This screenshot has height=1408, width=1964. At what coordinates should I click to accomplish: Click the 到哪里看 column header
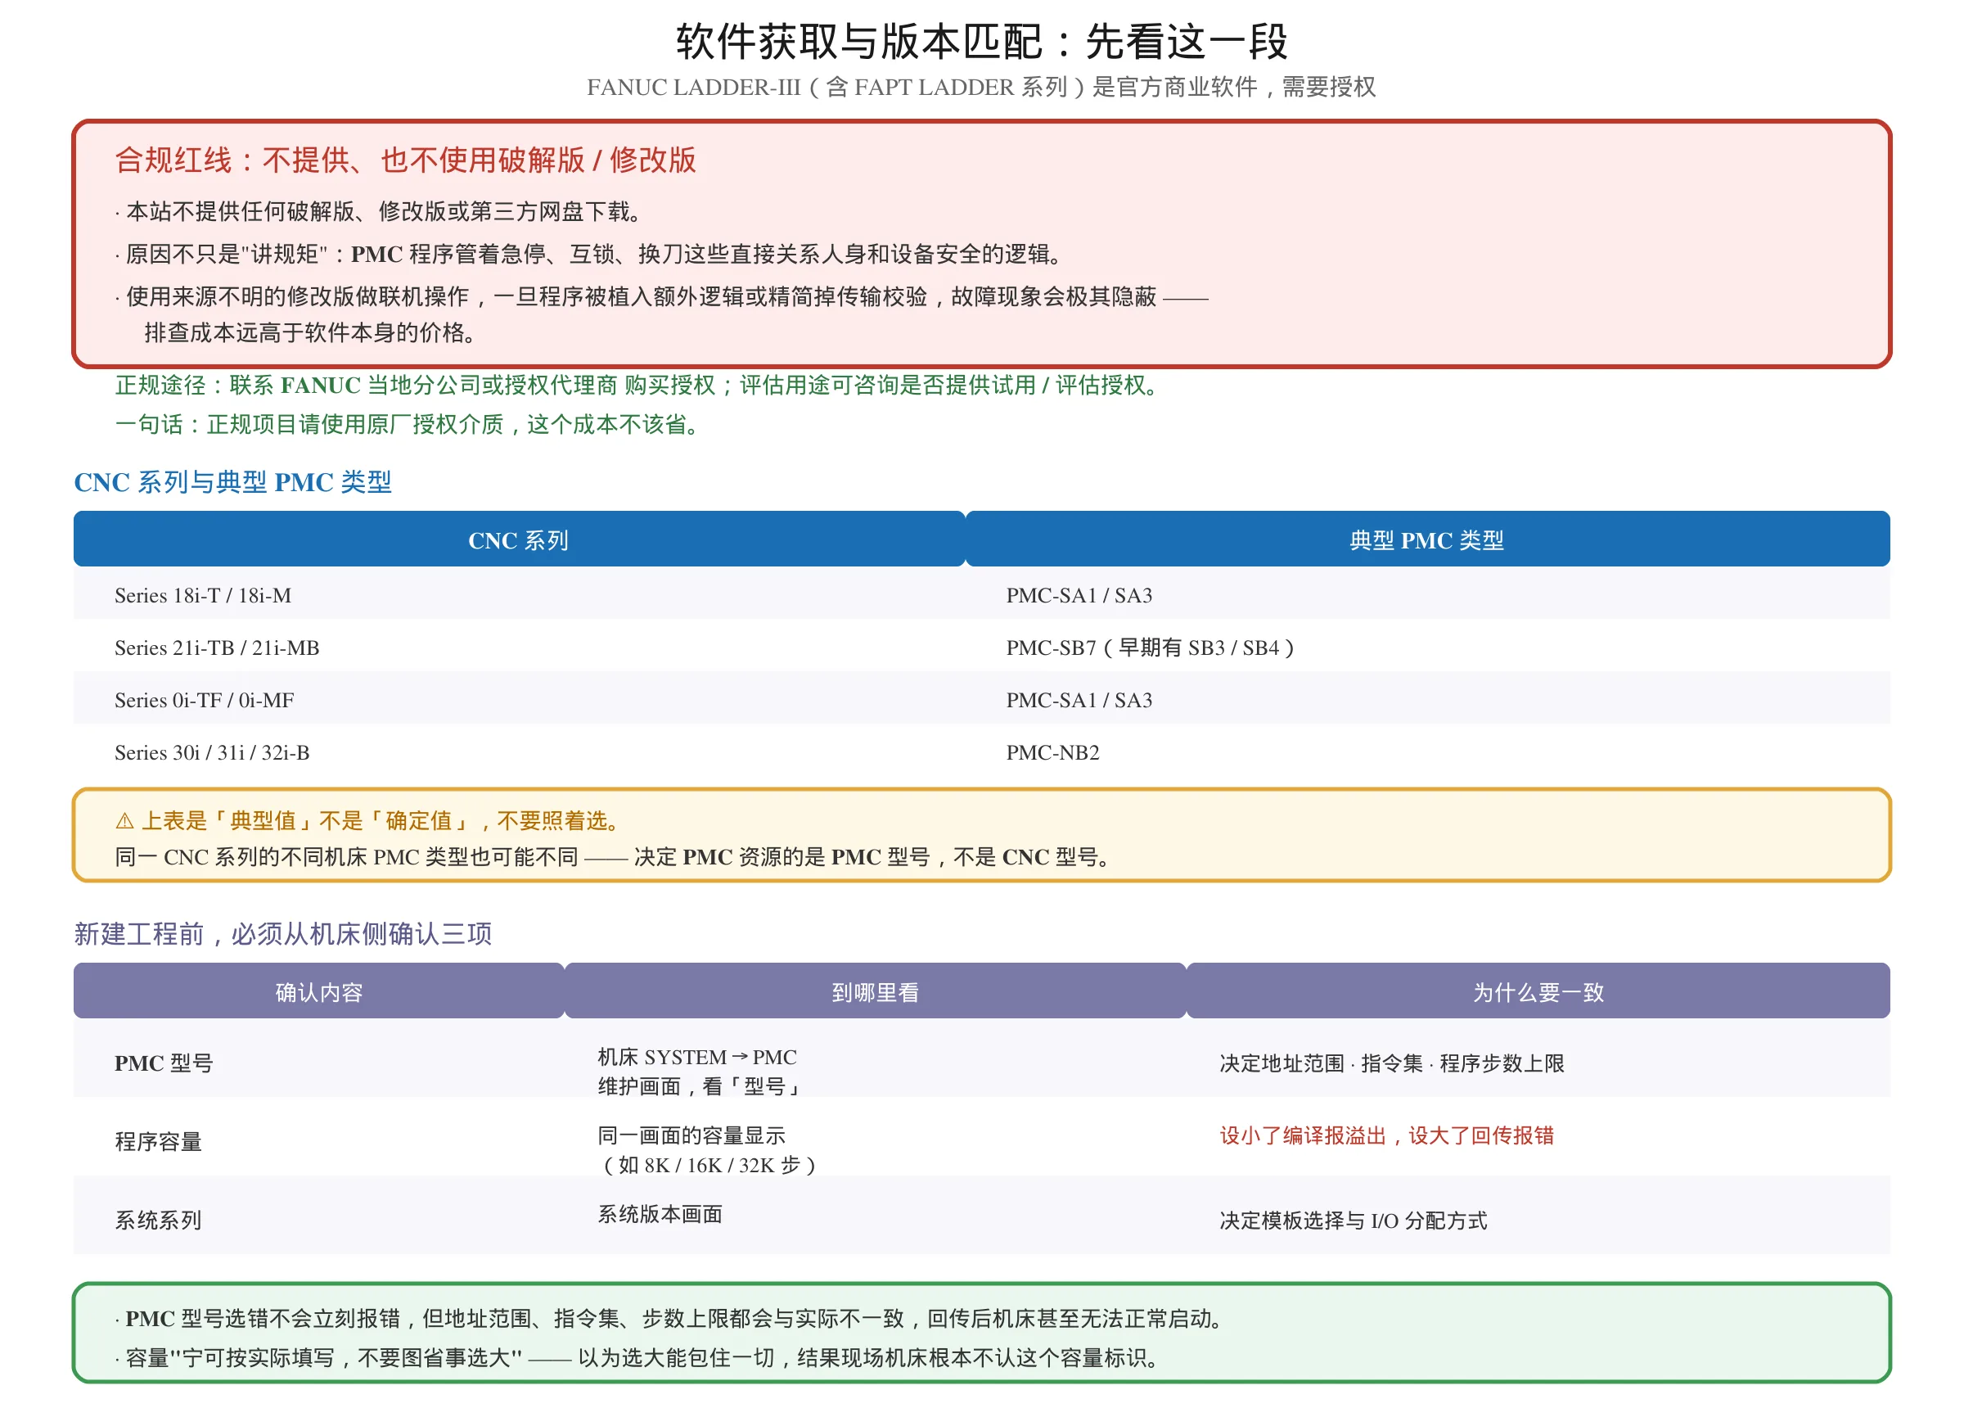point(876,992)
